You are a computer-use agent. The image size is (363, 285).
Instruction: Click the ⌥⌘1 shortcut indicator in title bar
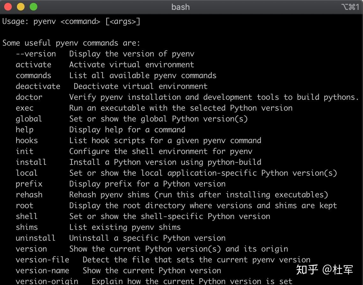tap(350, 7)
